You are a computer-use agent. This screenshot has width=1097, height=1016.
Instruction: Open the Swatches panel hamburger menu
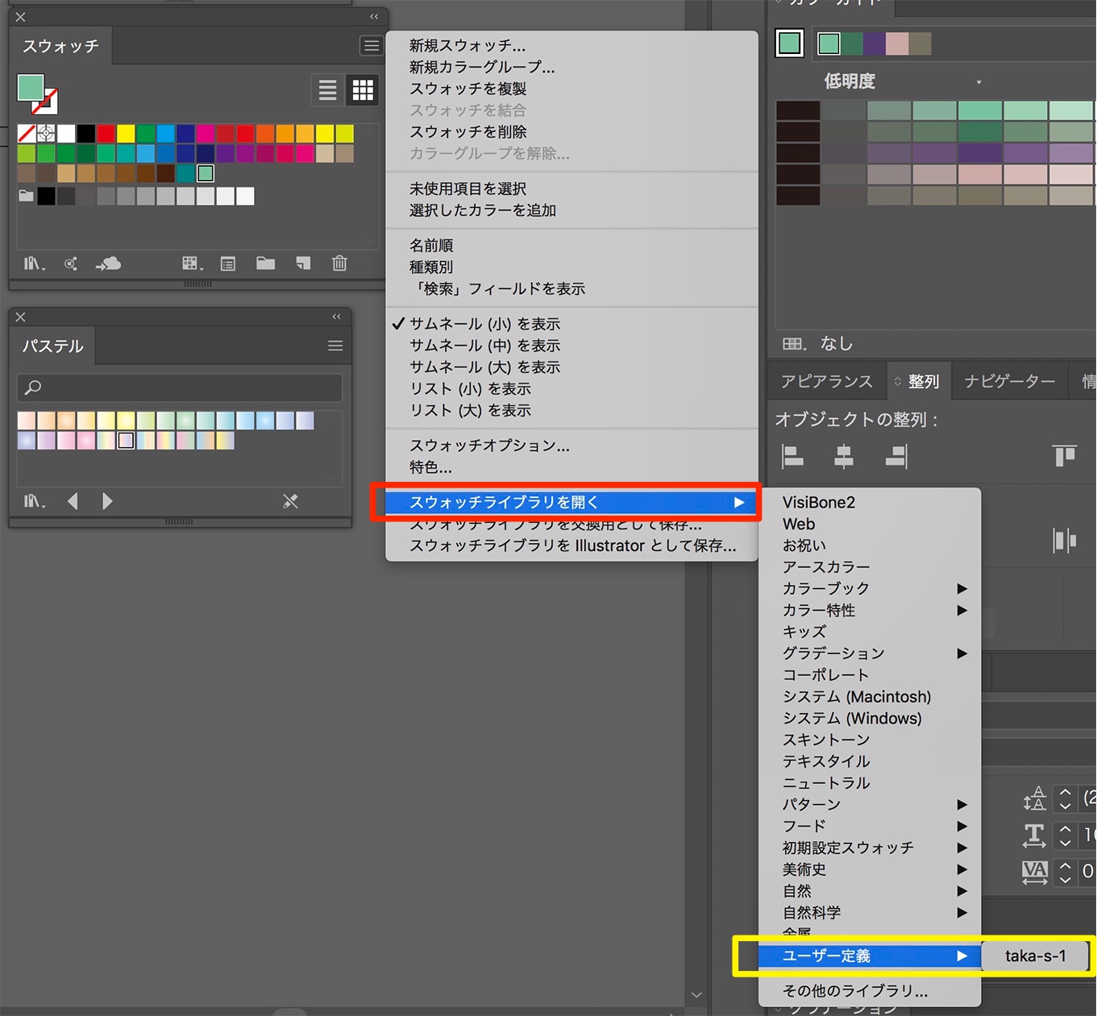click(x=371, y=46)
